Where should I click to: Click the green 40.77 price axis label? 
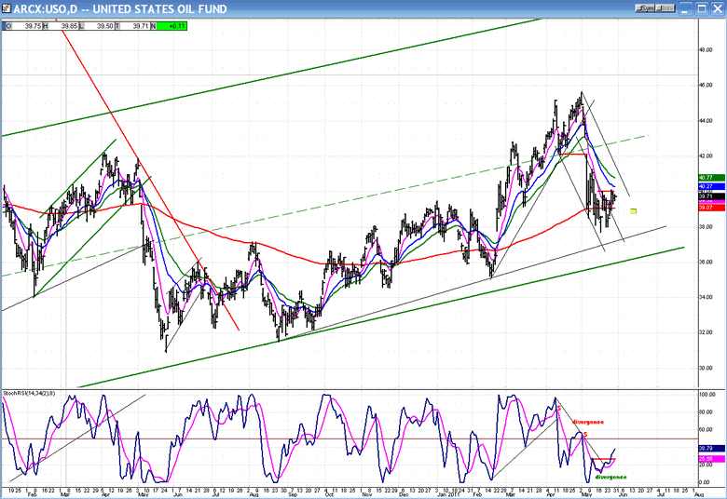[705, 177]
